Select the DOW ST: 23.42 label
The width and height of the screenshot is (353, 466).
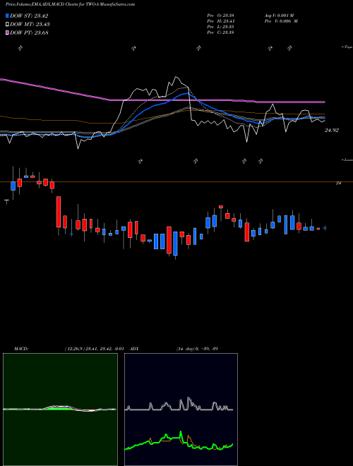pos(29,16)
